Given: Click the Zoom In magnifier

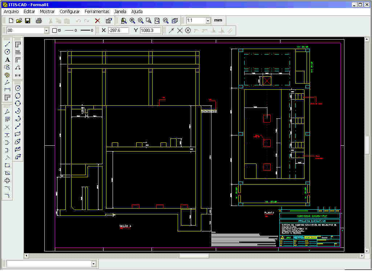Looking at the screenshot, I should point(132,21).
